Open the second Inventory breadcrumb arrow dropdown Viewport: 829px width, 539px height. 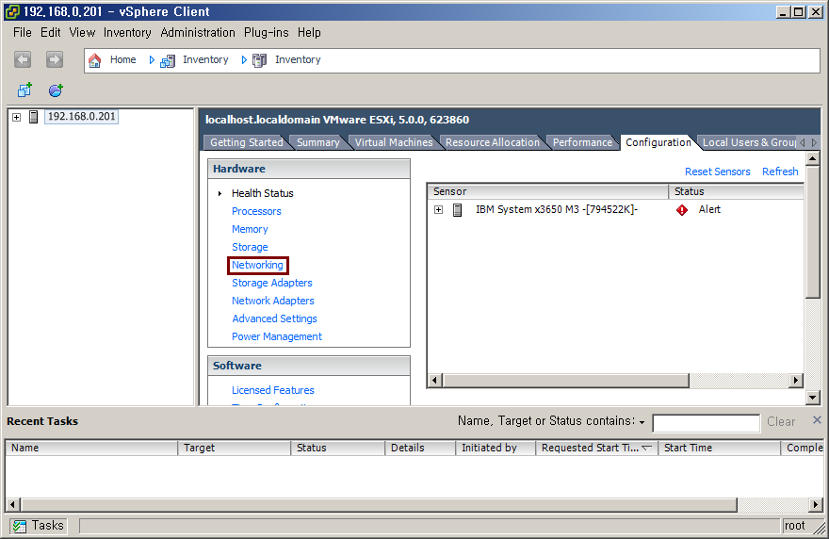(x=244, y=59)
